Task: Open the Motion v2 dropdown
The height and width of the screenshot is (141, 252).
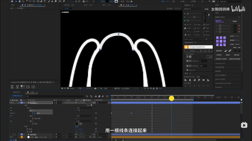Action: coord(192,9)
